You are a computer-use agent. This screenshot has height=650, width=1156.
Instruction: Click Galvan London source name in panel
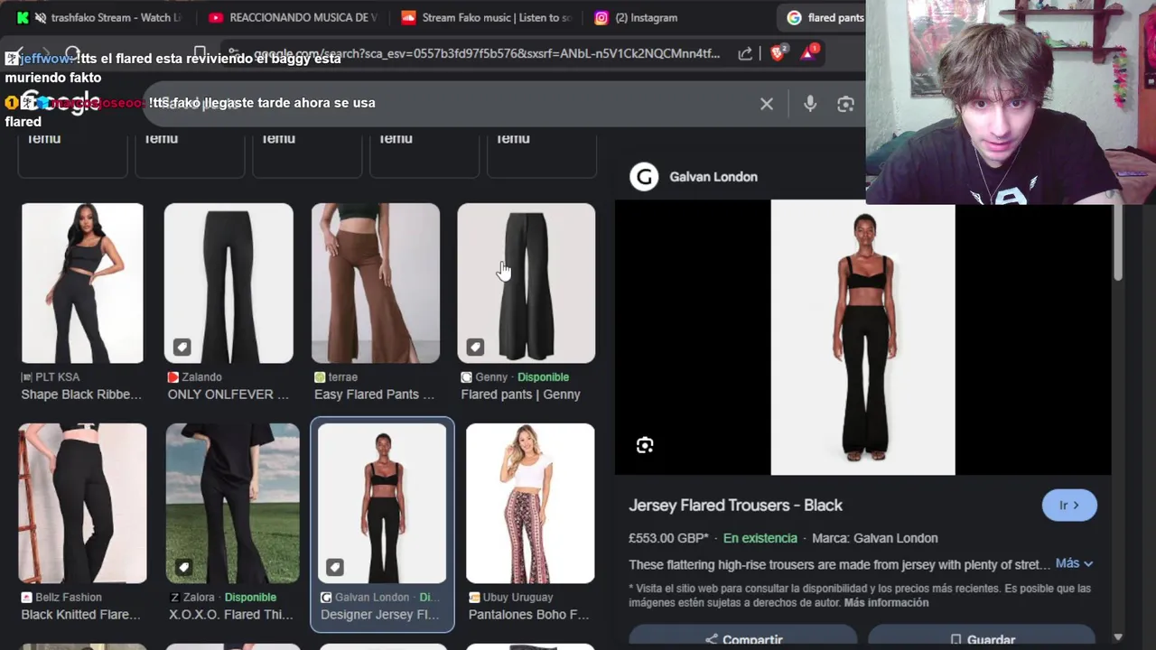(x=713, y=177)
